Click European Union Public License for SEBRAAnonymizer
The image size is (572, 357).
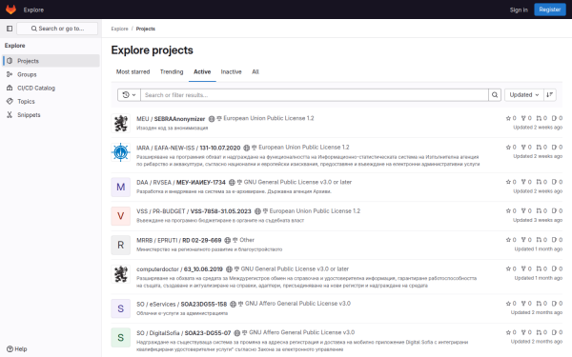coord(269,118)
